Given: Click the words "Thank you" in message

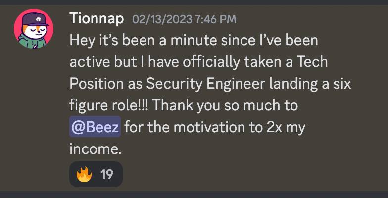Looking at the screenshot, I should pos(186,106).
